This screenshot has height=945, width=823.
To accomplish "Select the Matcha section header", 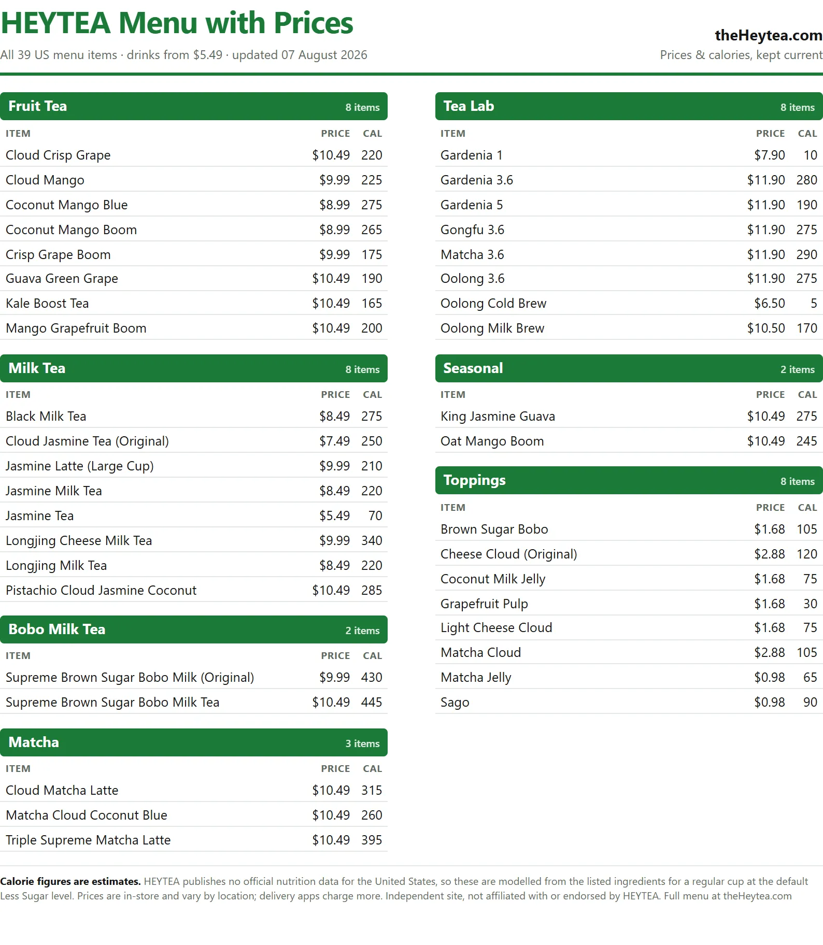I will (x=194, y=742).
